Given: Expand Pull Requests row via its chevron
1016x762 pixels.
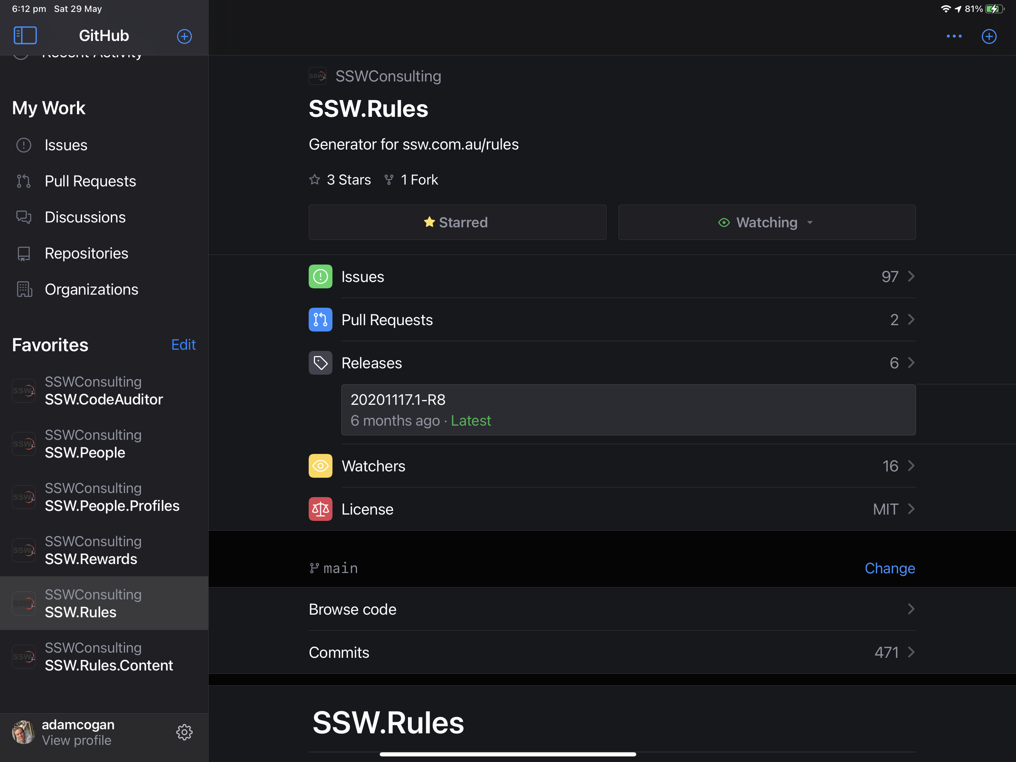Looking at the screenshot, I should click(911, 319).
